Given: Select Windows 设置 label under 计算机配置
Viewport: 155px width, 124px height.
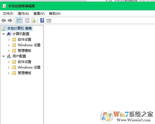Looking at the screenshot, I should pyautogui.click(x=29, y=45).
